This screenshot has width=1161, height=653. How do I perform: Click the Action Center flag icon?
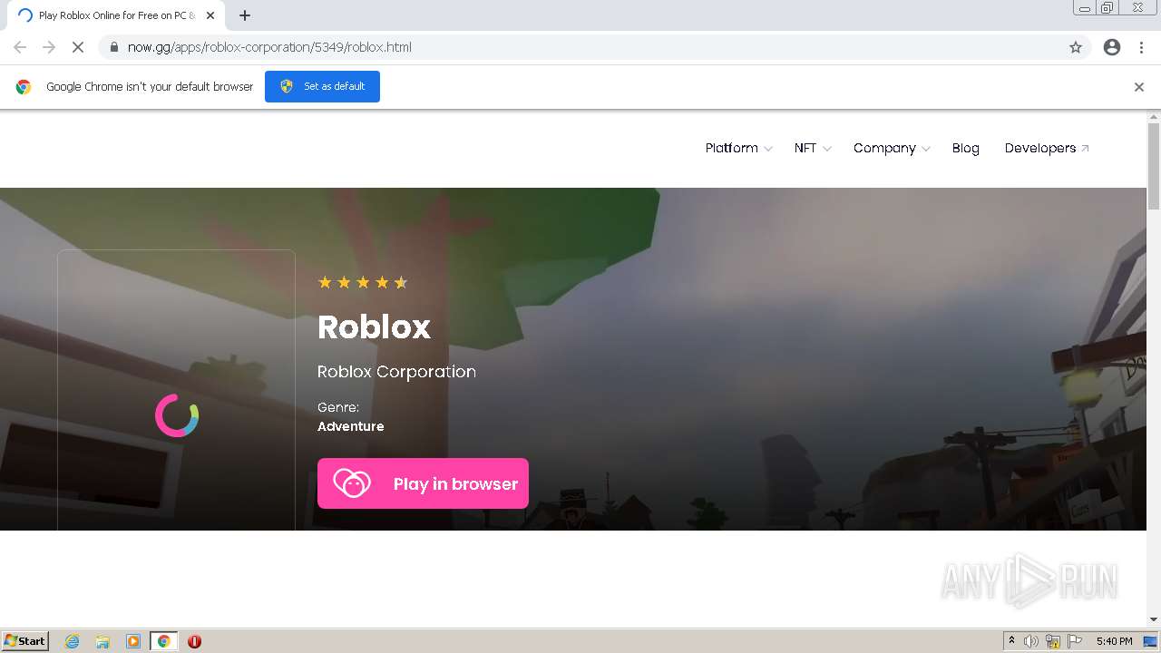(1075, 641)
